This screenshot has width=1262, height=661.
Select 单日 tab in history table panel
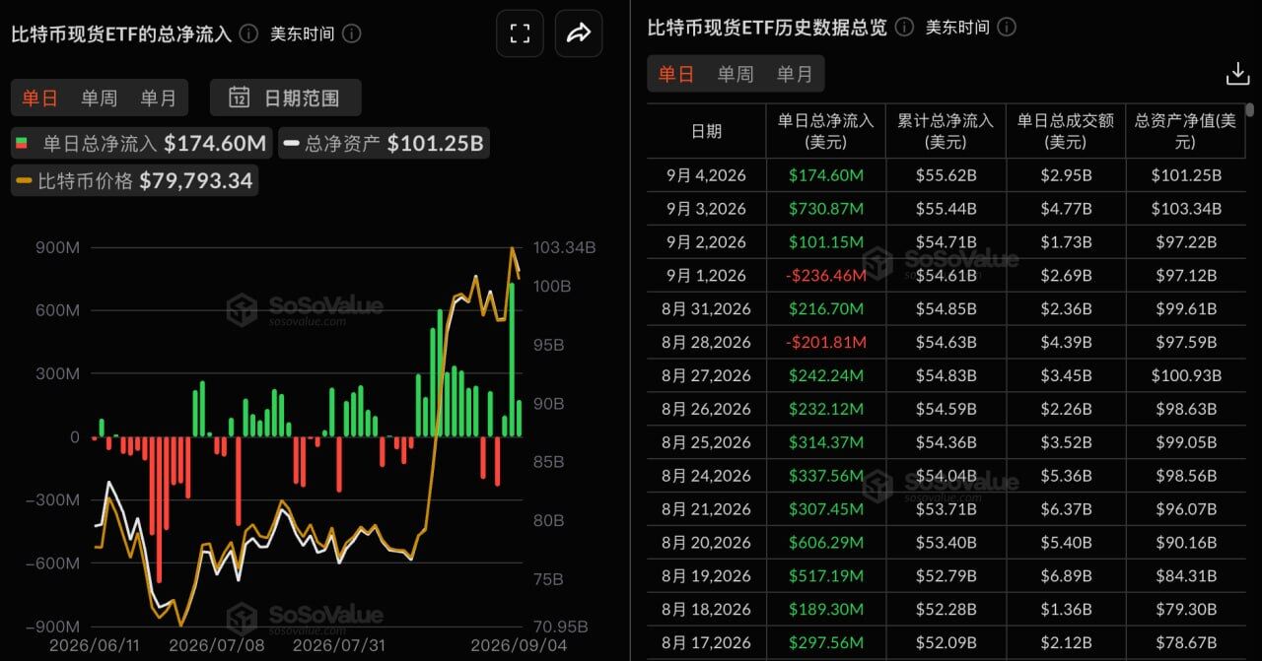(x=676, y=74)
